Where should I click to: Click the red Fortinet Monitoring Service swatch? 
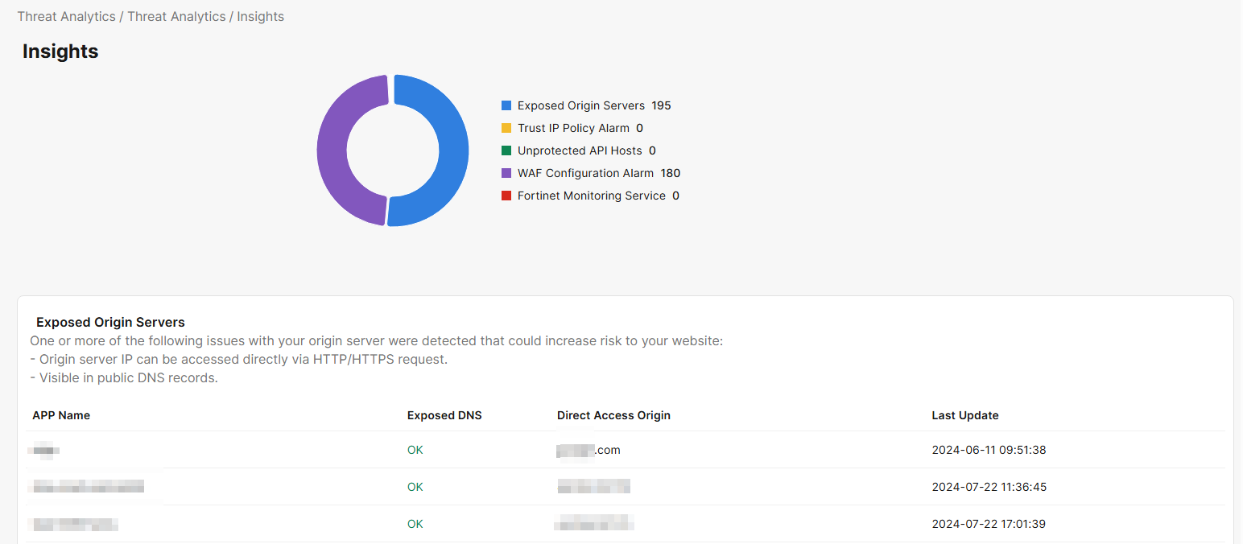506,196
